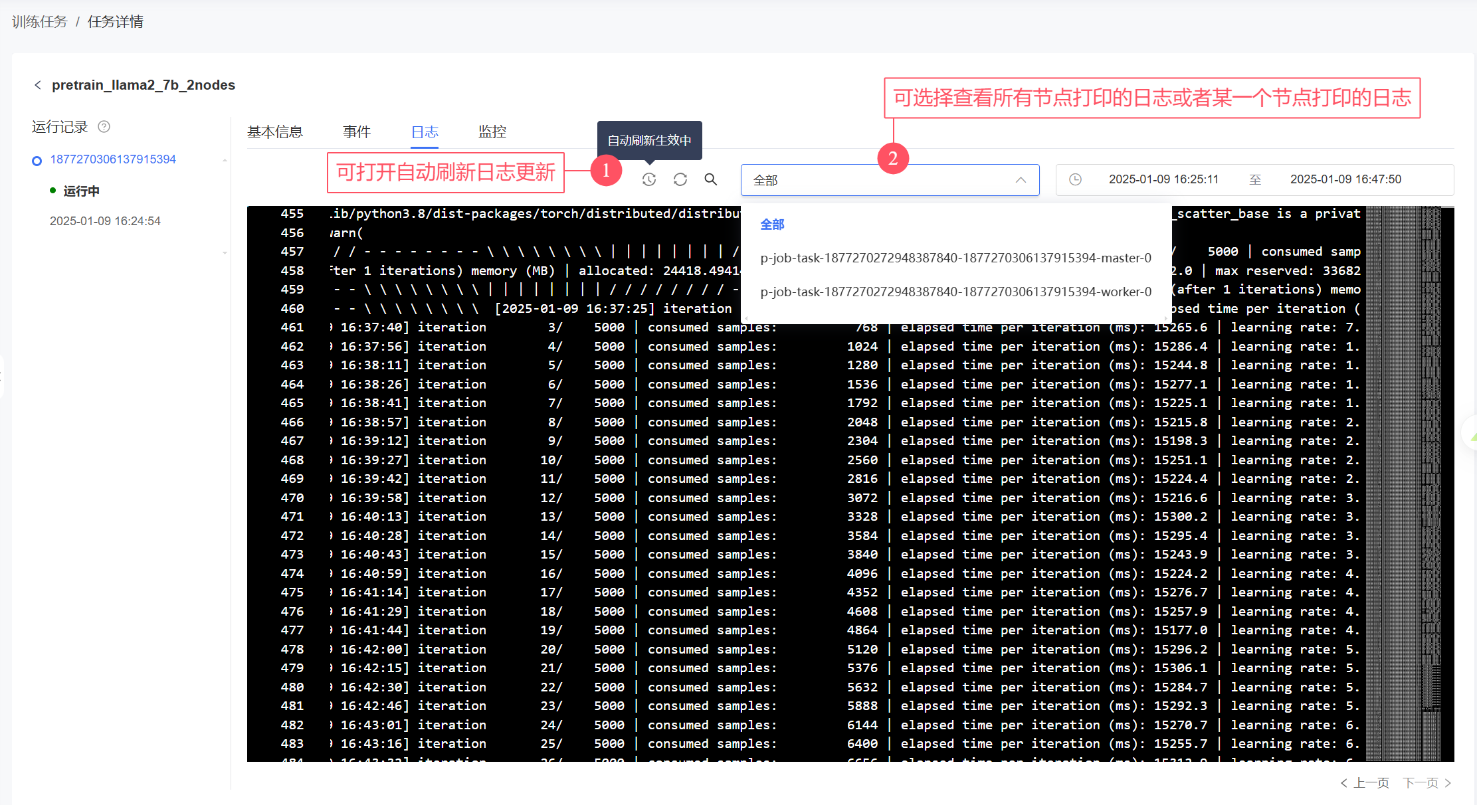Select log line number 470
Screen dimensions: 1477x805
[x=292, y=497]
